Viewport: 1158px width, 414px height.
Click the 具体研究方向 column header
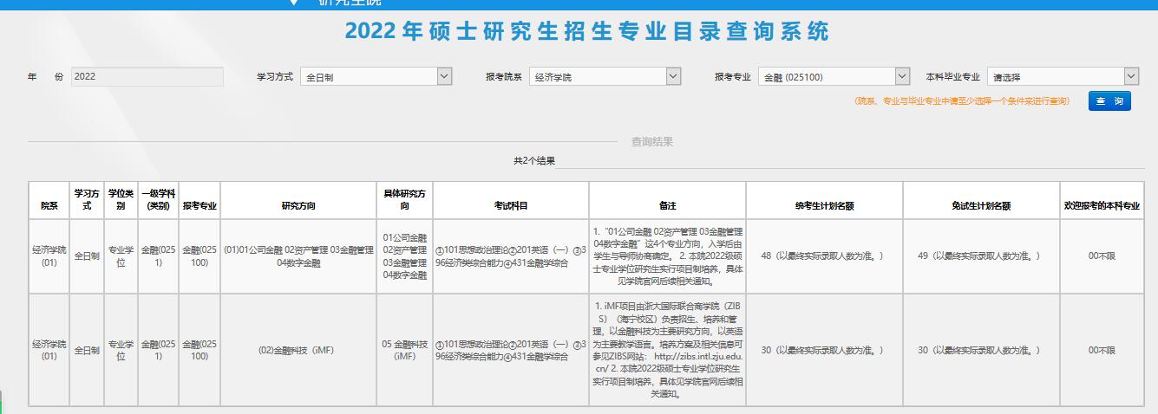click(404, 201)
